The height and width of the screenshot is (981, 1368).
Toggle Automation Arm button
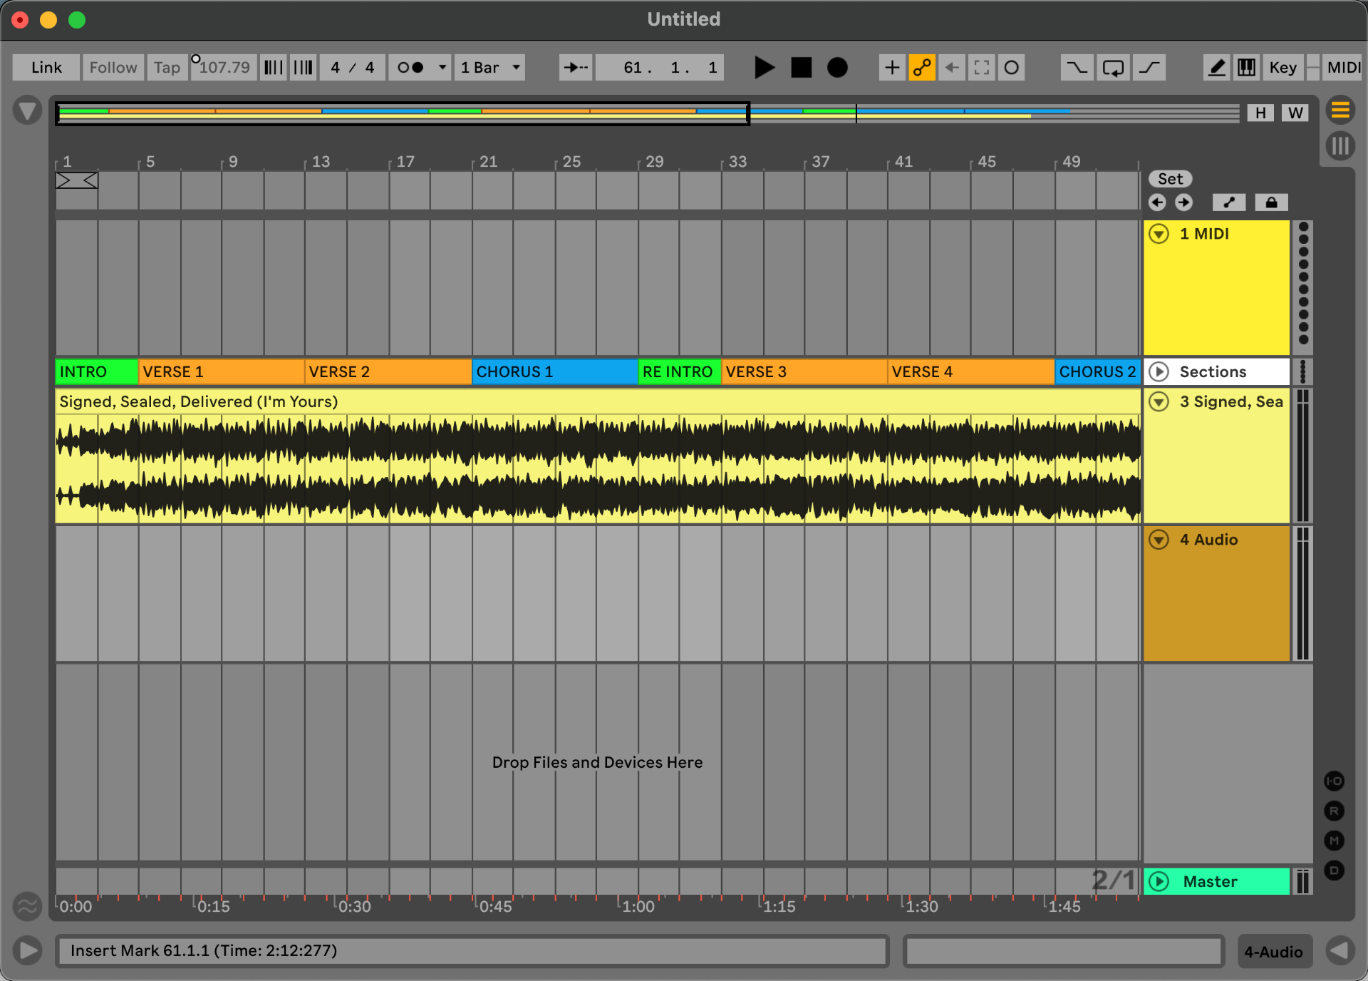tap(922, 68)
